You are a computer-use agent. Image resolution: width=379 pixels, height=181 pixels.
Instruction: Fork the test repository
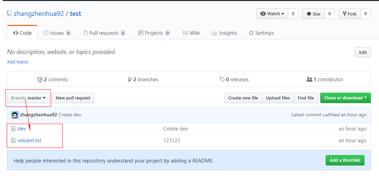(350, 14)
